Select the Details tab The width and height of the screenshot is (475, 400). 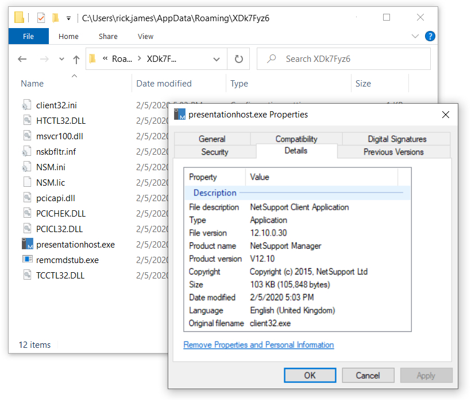tap(296, 151)
